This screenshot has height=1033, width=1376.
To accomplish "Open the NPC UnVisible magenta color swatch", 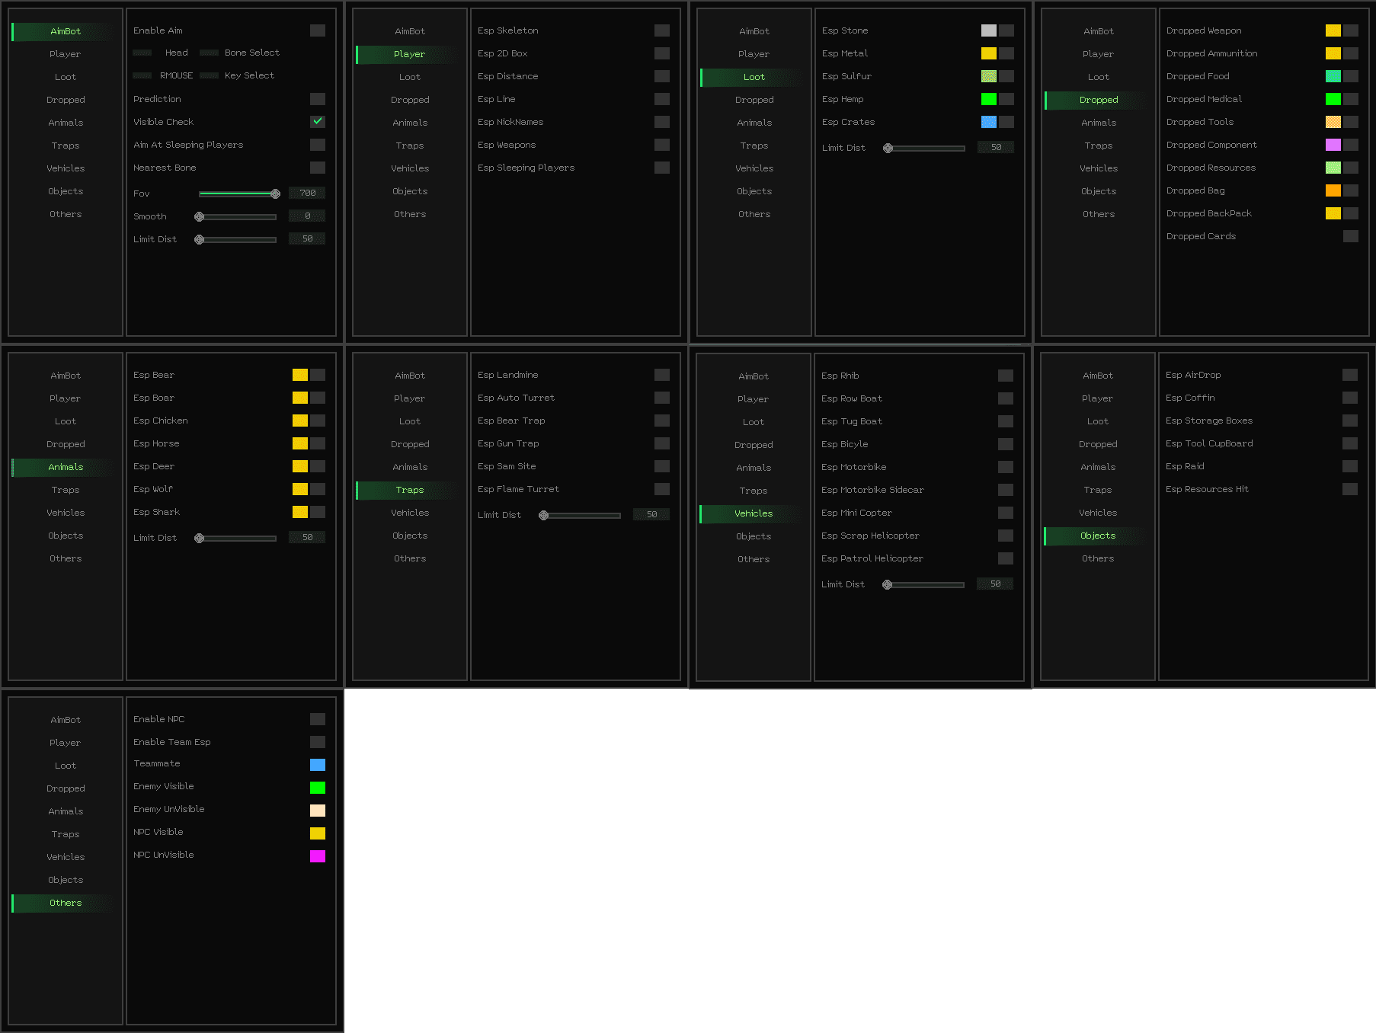I will (x=317, y=856).
